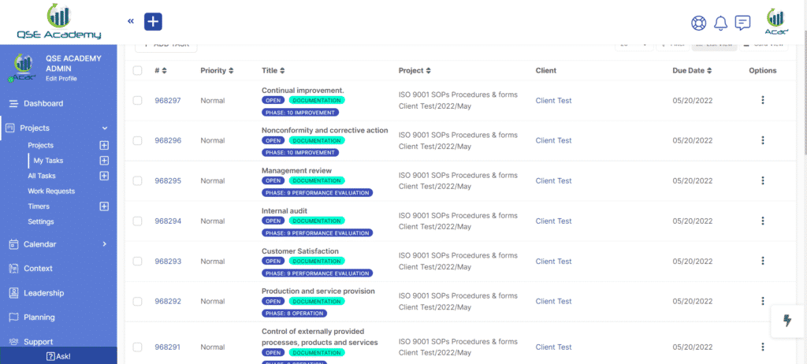Viewport: 807px width, 364px height.
Task: Open options menu for task 968292
Action: click(x=763, y=301)
